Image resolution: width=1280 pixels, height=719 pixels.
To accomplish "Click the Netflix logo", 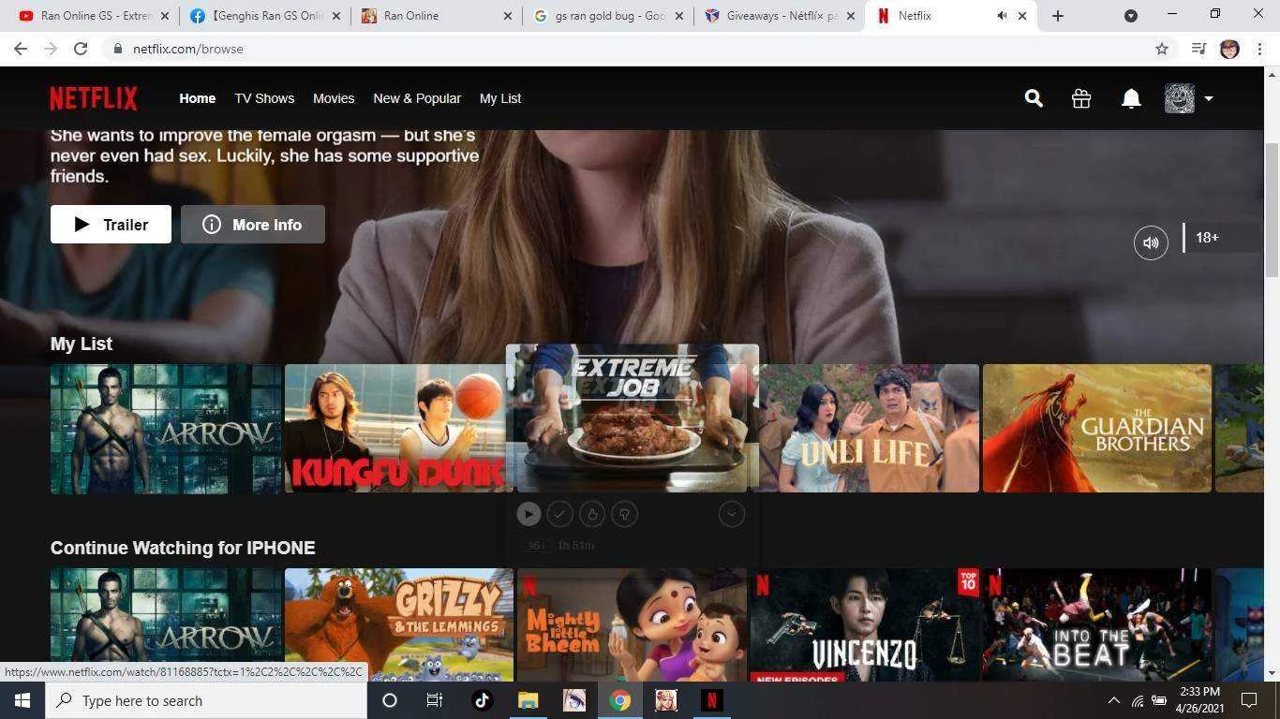I will coord(94,98).
